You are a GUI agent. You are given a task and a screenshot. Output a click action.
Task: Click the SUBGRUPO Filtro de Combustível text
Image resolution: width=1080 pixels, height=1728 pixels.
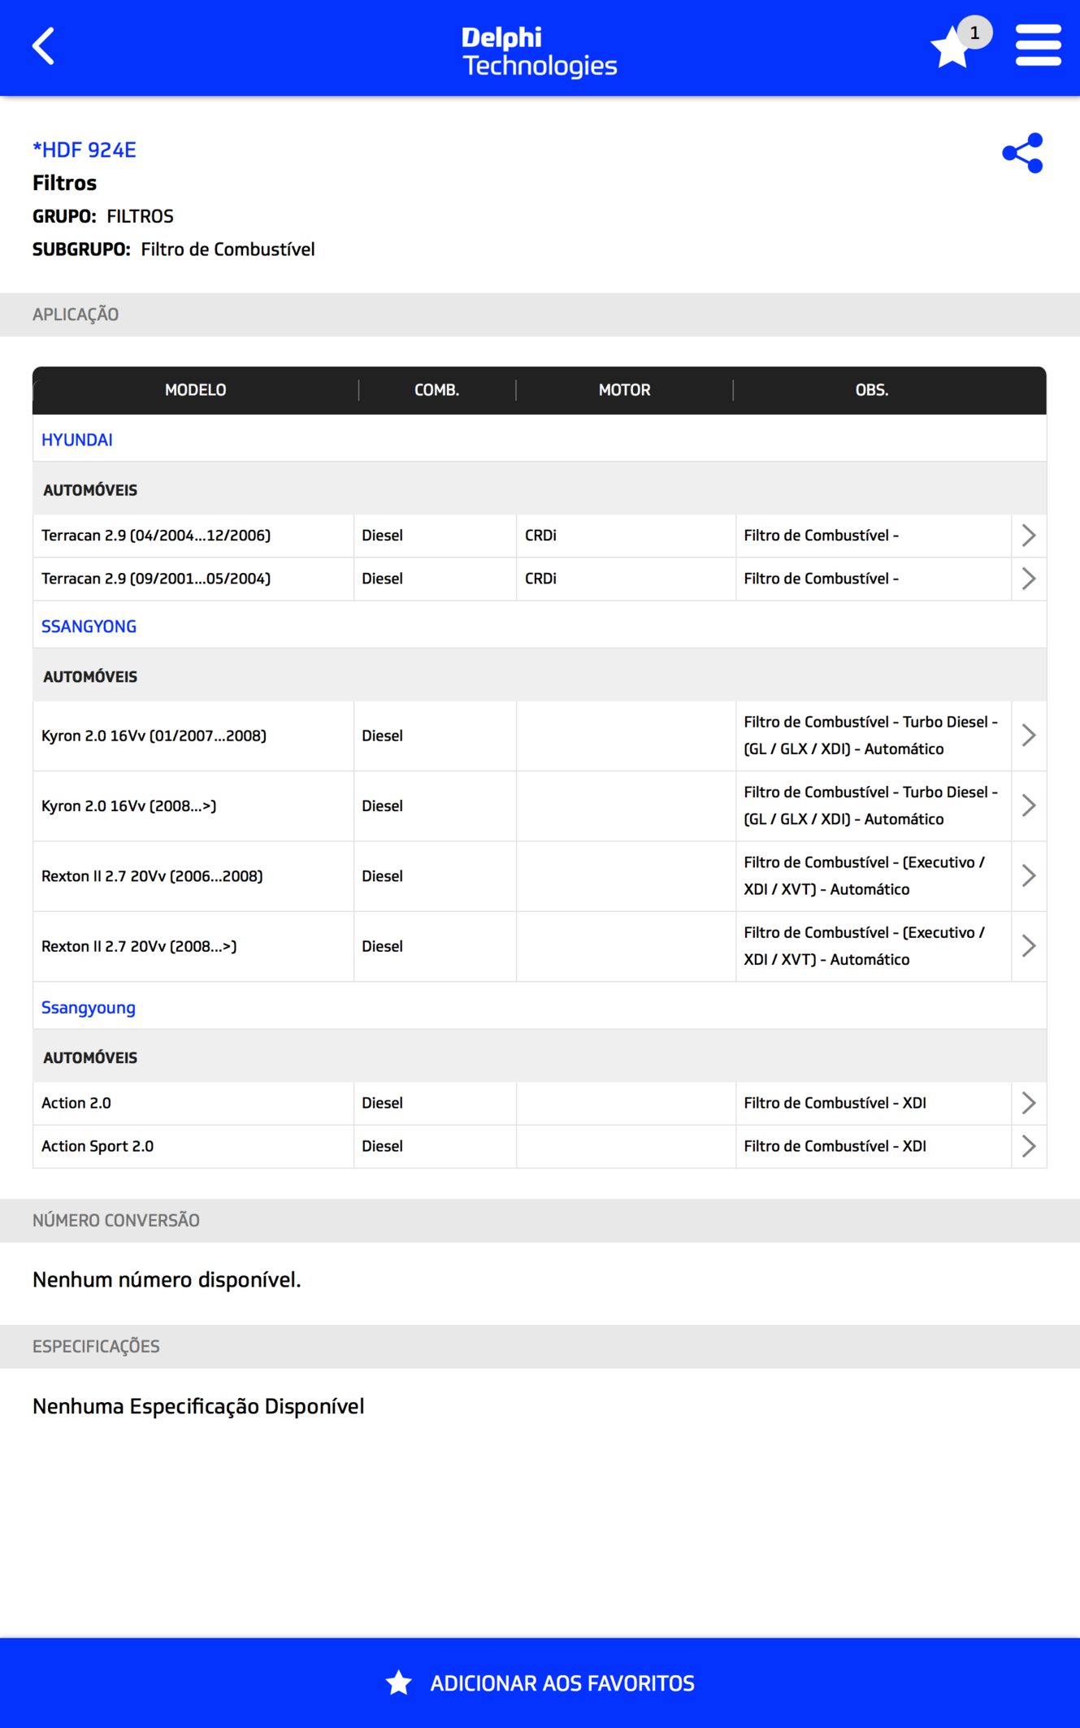pos(174,250)
